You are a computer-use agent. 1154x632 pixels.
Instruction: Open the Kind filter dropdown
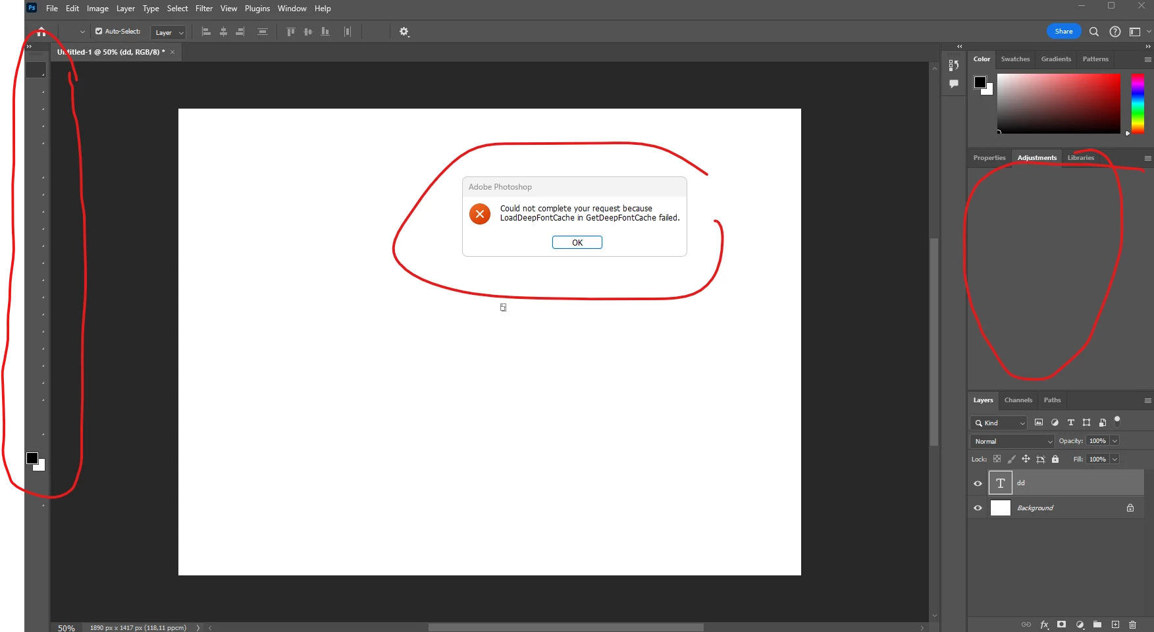pyautogui.click(x=999, y=423)
